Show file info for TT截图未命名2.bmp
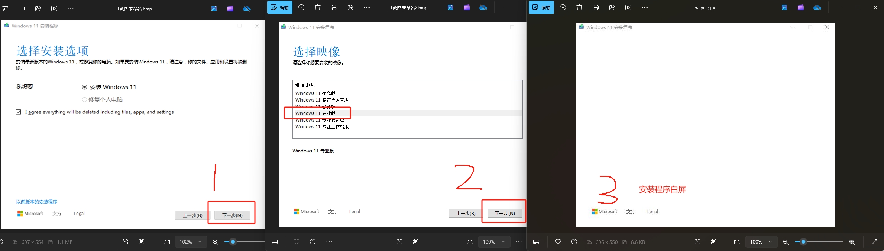 [x=313, y=242]
